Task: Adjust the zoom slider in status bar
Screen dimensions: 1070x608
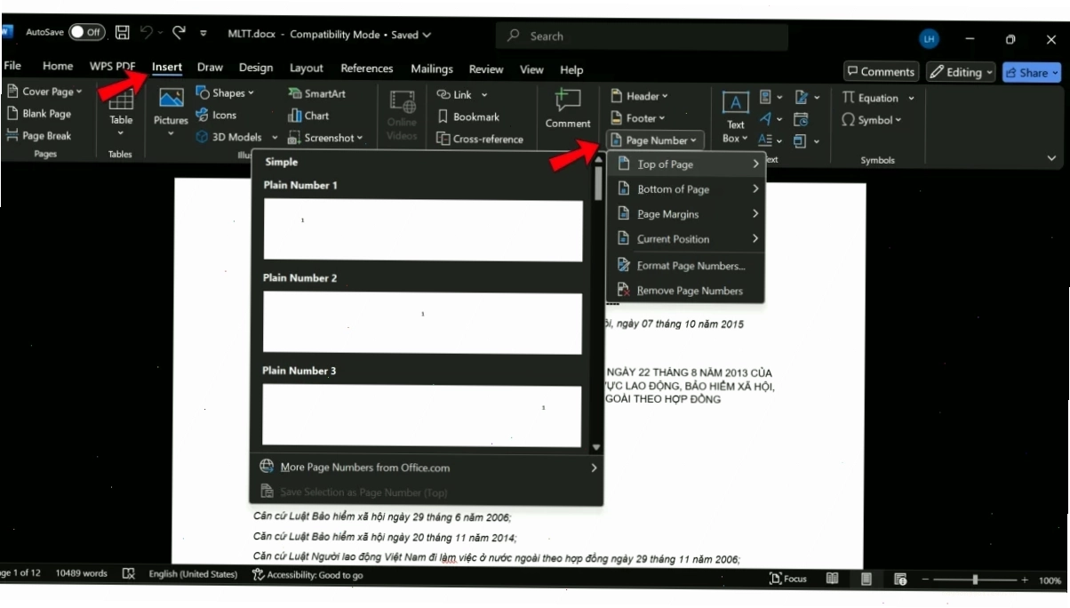Action: coord(975,580)
